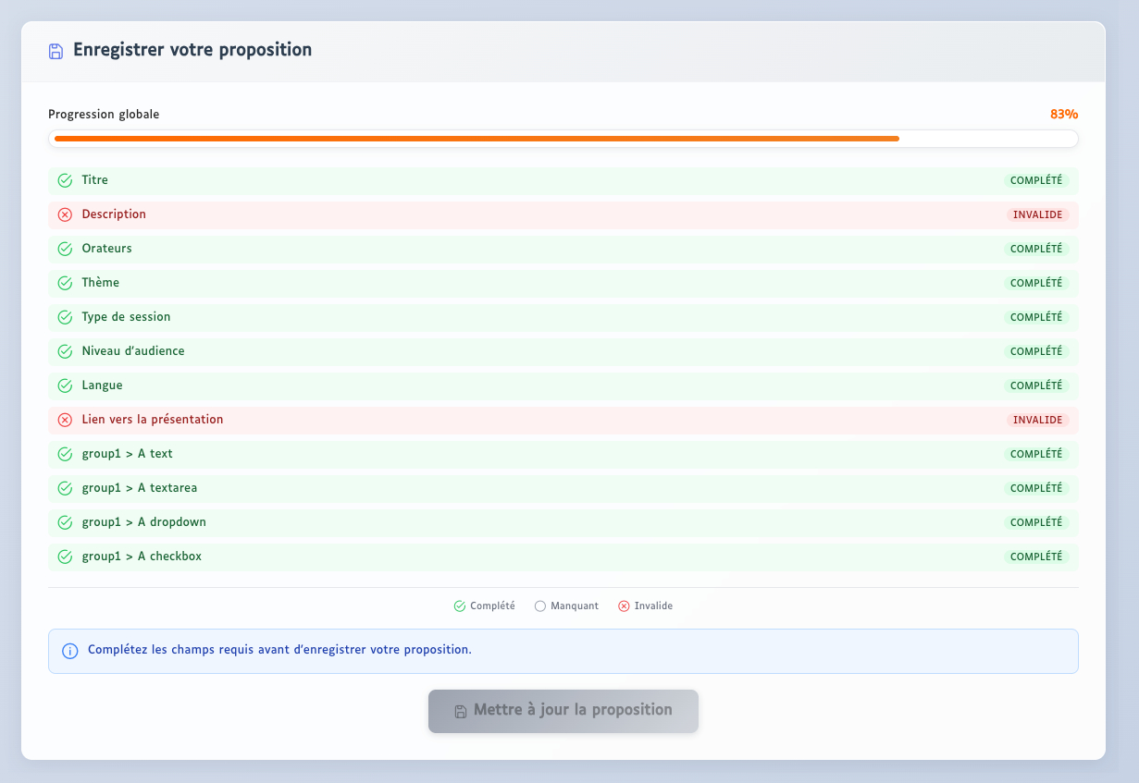Click the green check icon next to Titre

point(65,180)
